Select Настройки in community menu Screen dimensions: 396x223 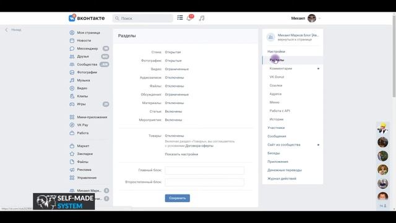point(277,51)
